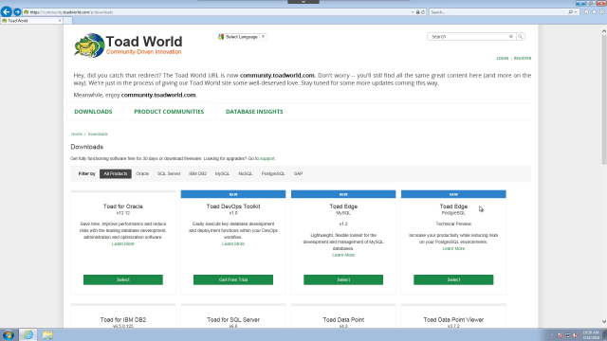Click the site search magnifier button
Viewport: 607px width, 341px height.
click(521, 36)
